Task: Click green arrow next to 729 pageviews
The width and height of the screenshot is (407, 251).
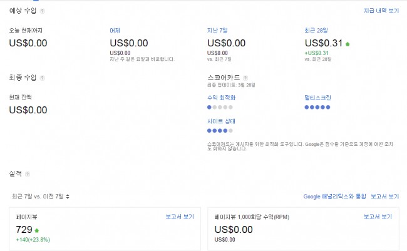Action: [x=37, y=230]
